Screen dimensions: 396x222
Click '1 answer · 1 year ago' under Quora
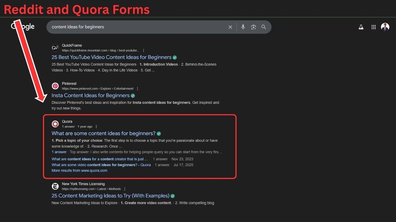click(77, 127)
